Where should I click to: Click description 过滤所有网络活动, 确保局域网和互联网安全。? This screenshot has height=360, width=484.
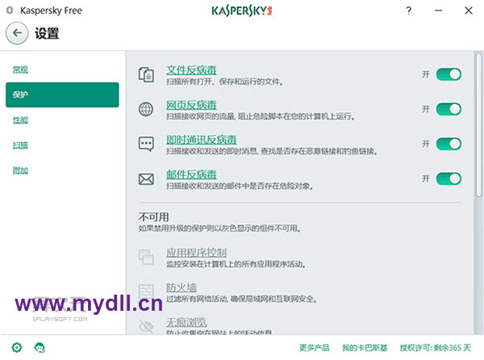point(241,299)
